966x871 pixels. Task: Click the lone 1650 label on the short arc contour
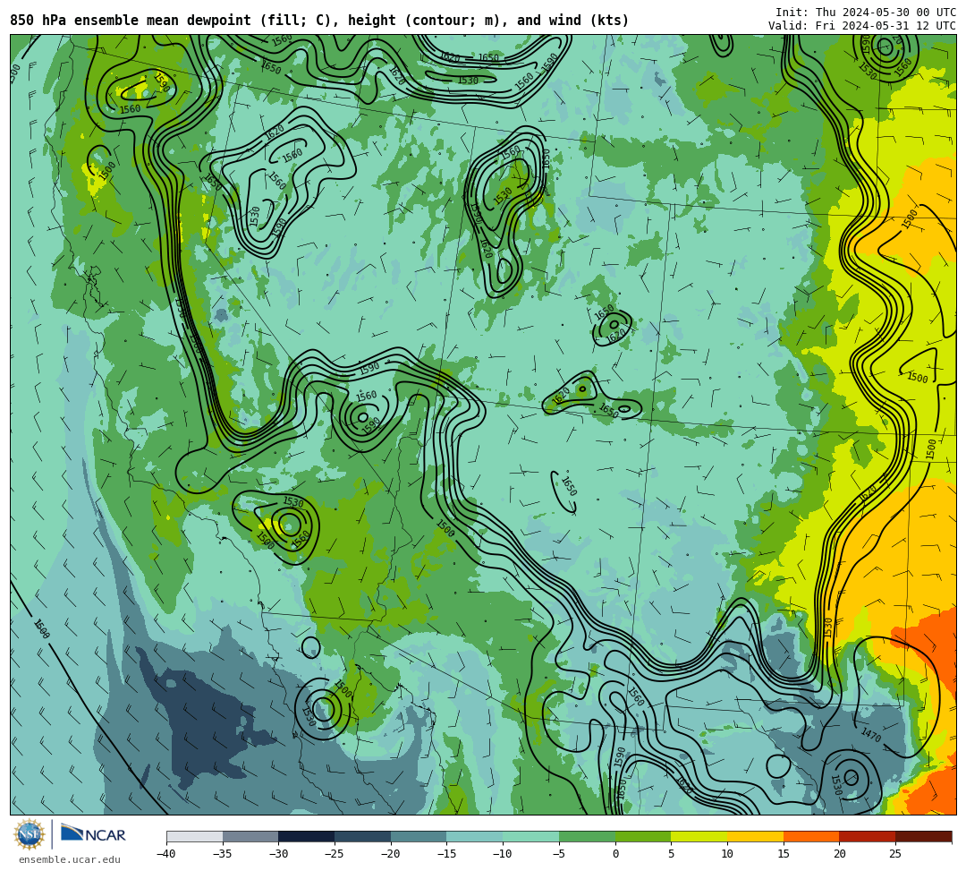pyautogui.click(x=569, y=486)
